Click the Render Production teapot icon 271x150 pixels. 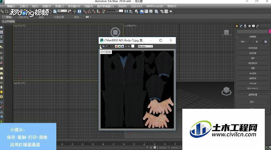[x=171, y=12]
